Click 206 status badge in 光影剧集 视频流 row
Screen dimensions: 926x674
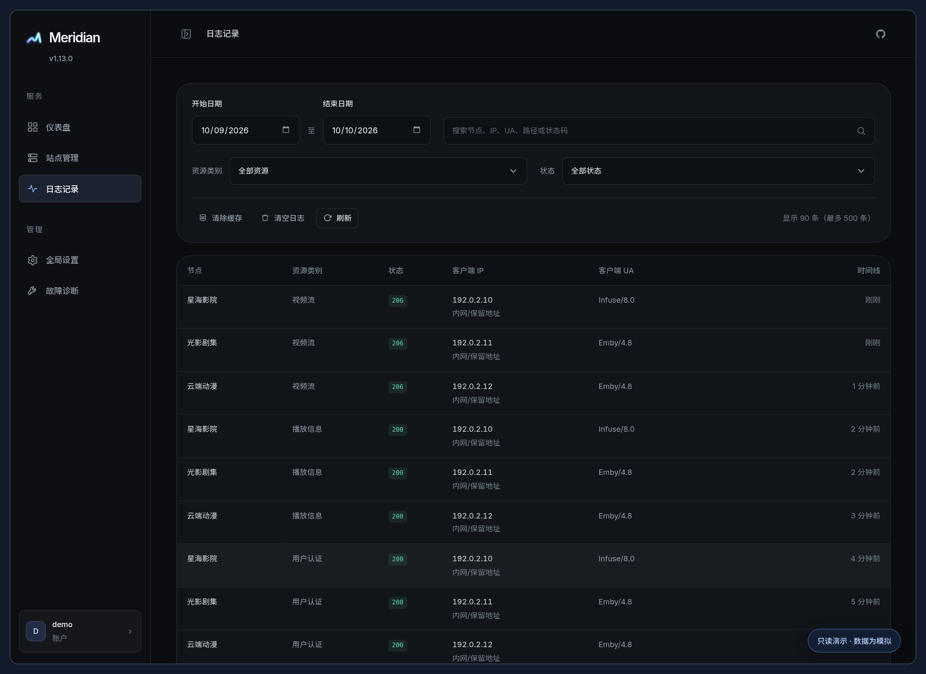398,343
